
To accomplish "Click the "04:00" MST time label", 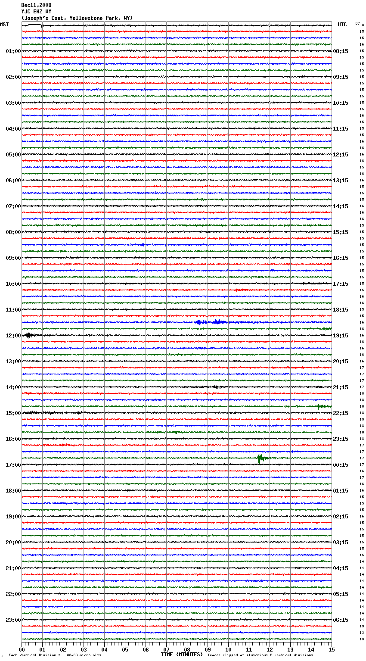I will 13,129.
